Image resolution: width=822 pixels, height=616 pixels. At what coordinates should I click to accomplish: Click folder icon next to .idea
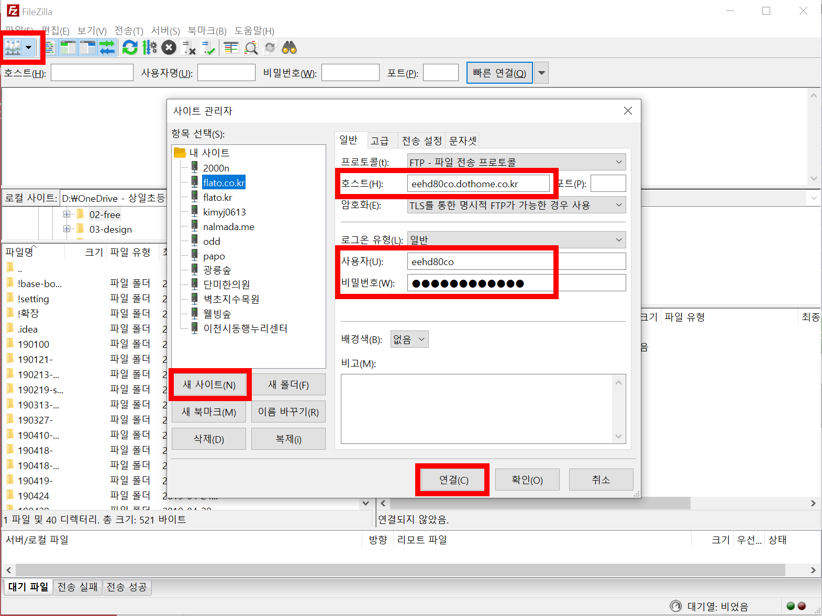click(10, 328)
